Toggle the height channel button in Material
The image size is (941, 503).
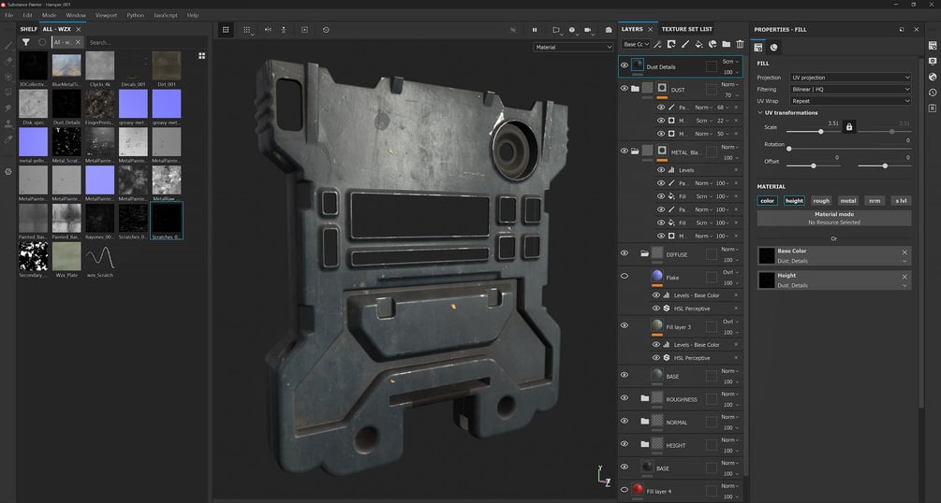794,201
